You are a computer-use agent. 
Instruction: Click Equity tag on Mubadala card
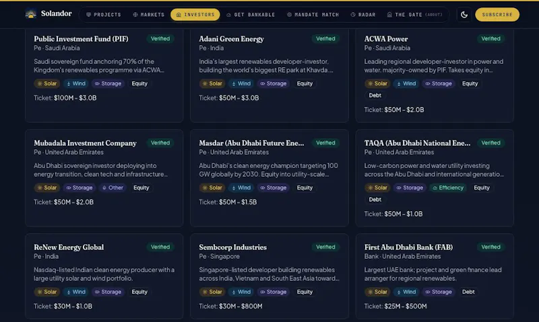point(141,188)
